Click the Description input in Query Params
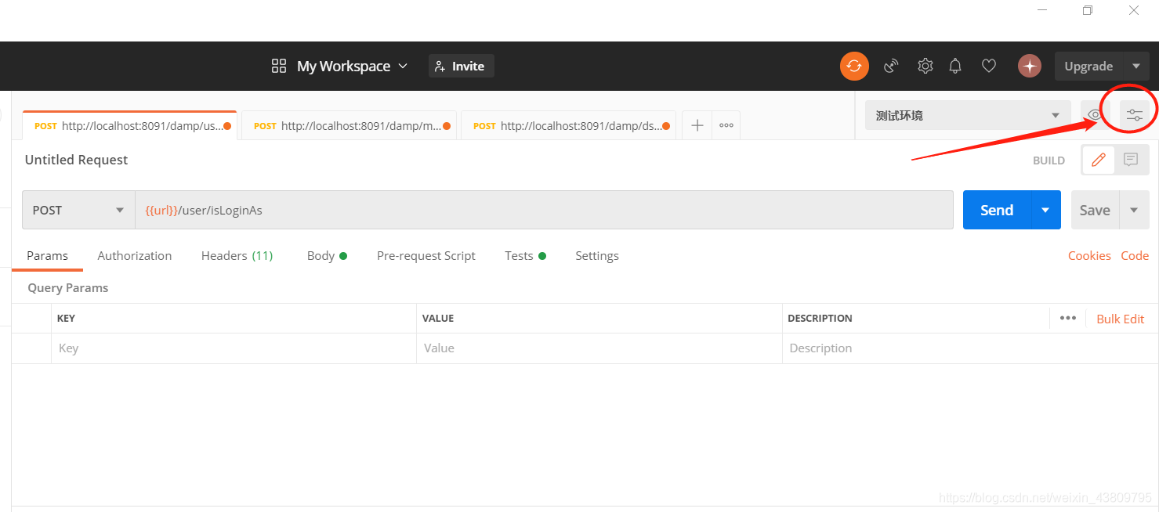The height and width of the screenshot is (512, 1159). click(970, 348)
